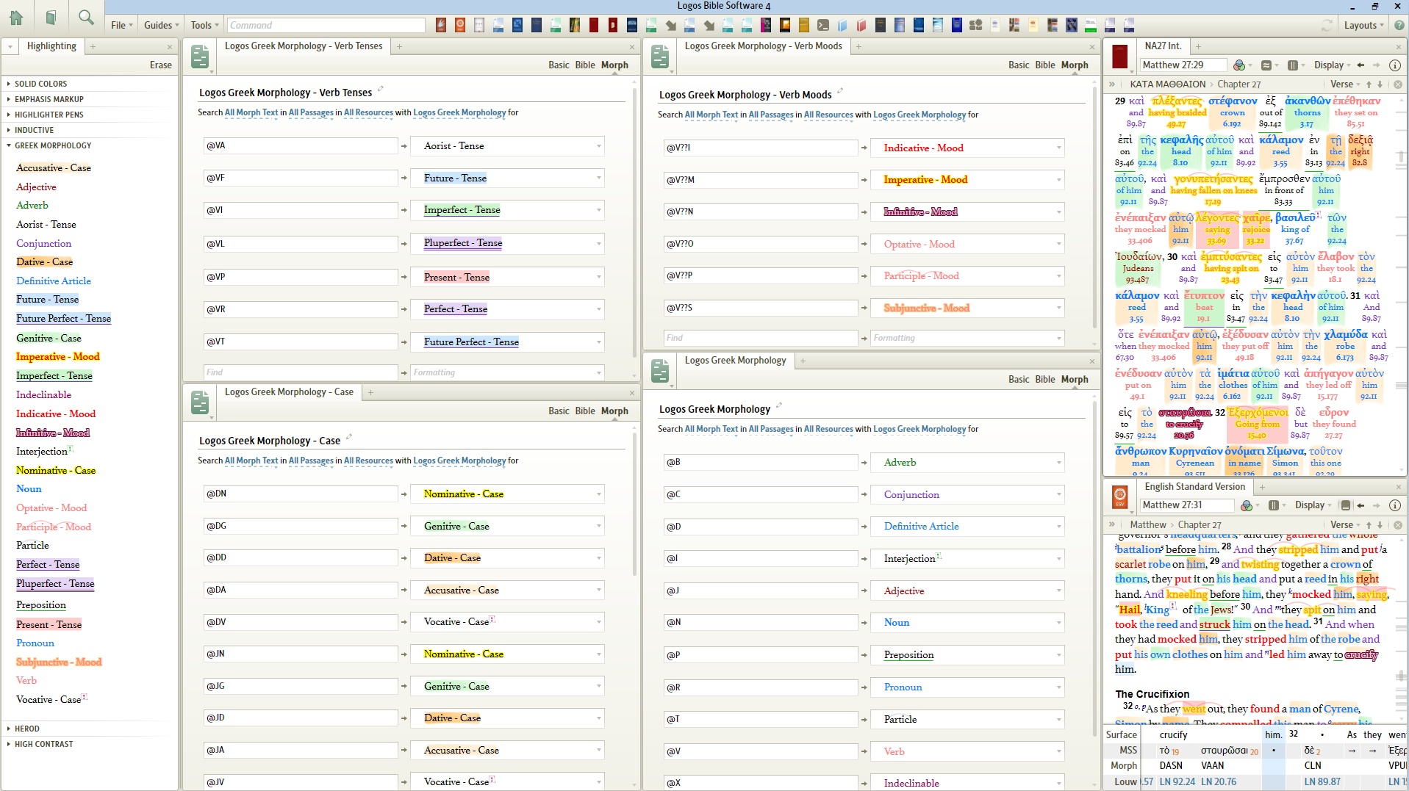Switch Case panel to Basic mode
The height and width of the screenshot is (791, 1409).
[x=559, y=411]
